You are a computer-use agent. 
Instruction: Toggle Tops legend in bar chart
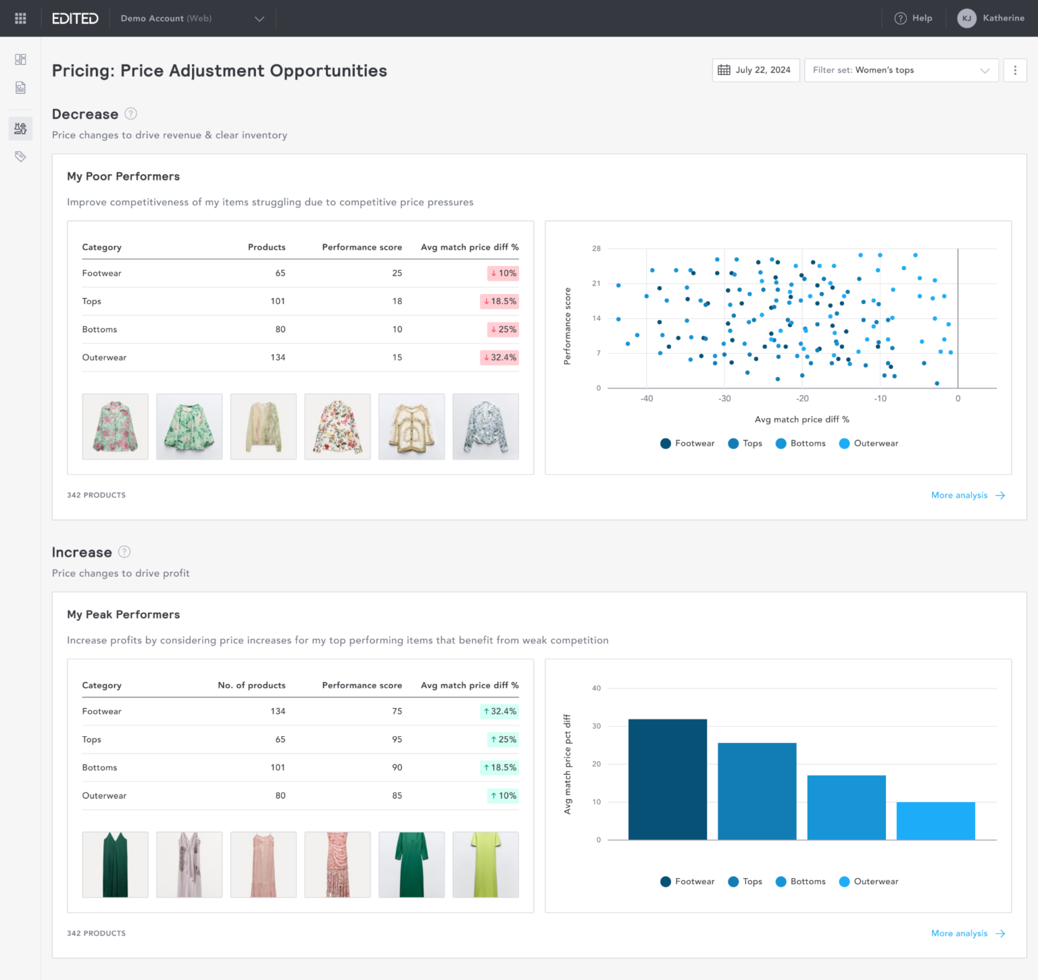745,881
